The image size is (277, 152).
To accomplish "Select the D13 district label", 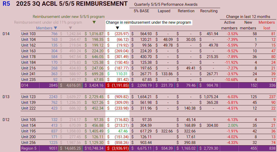I will [x=6, y=97].
